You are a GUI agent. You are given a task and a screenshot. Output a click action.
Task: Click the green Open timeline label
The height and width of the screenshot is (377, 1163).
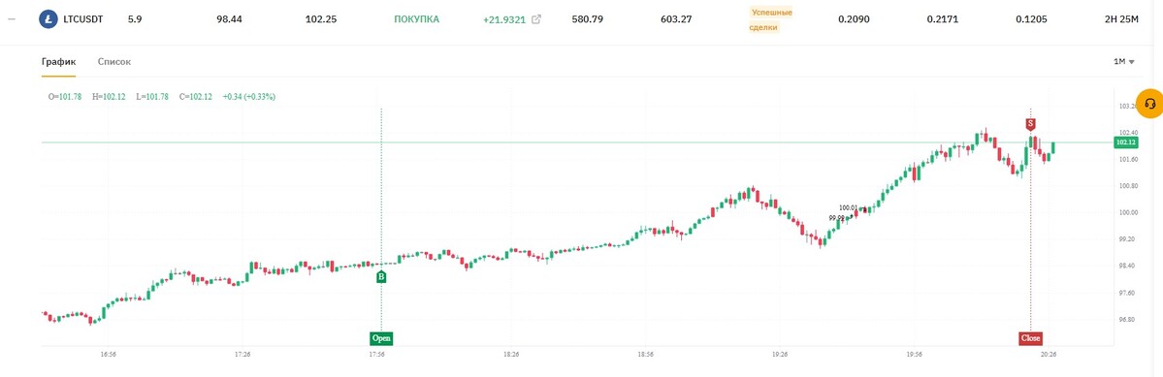coord(381,338)
